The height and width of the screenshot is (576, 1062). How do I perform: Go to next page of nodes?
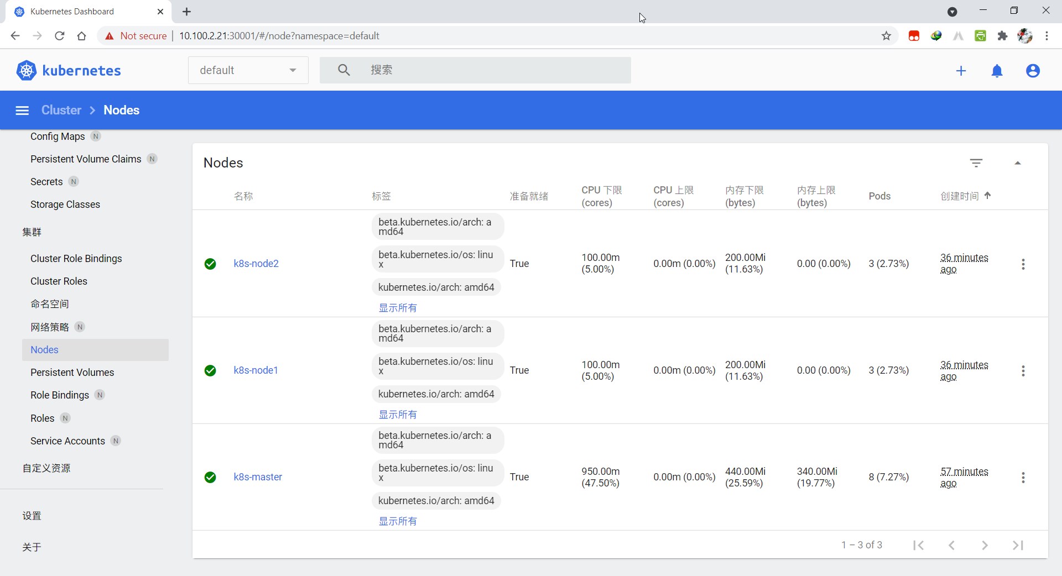(x=985, y=546)
